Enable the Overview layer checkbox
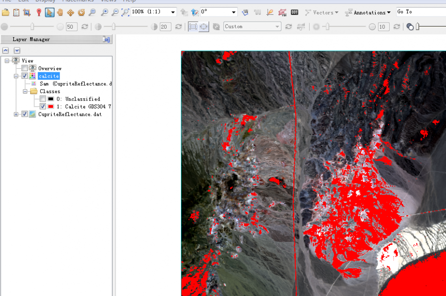 pos(25,68)
